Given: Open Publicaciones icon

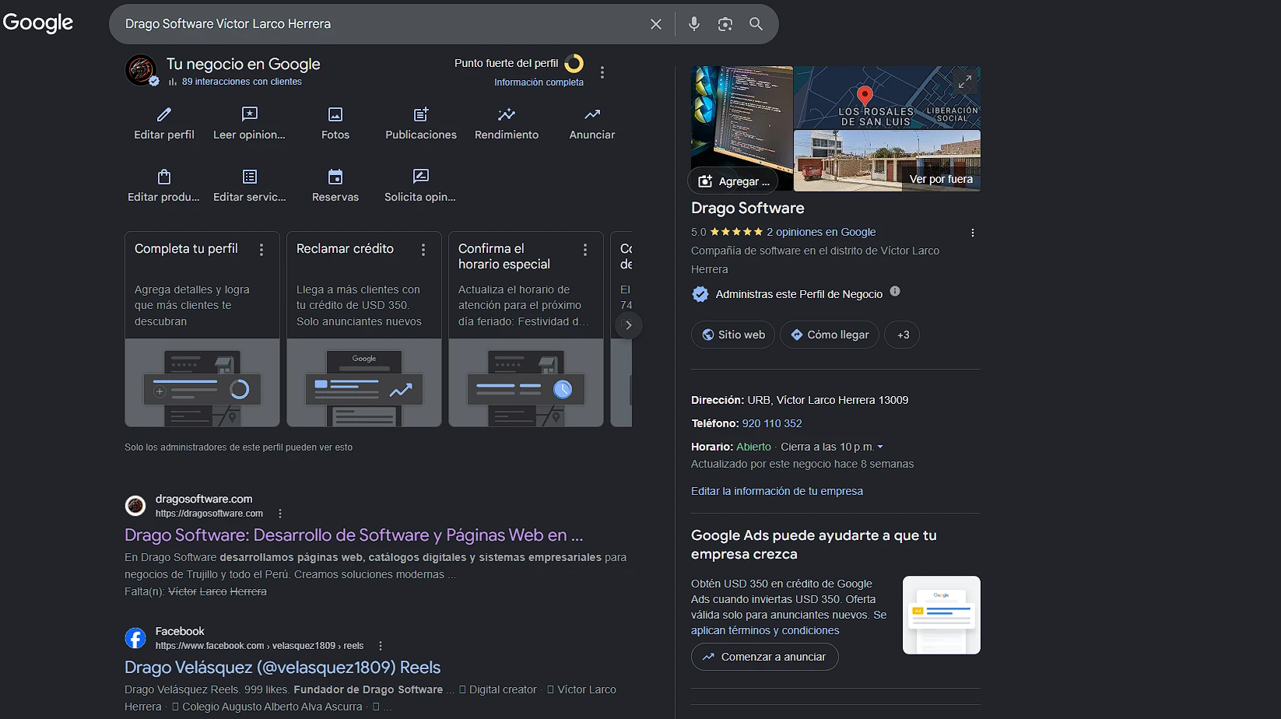Looking at the screenshot, I should 421,114.
